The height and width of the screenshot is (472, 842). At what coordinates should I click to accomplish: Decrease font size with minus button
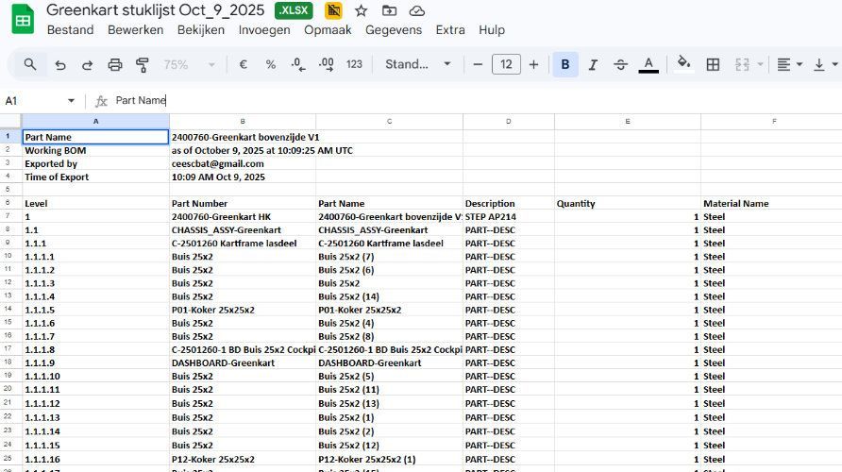[x=478, y=64]
